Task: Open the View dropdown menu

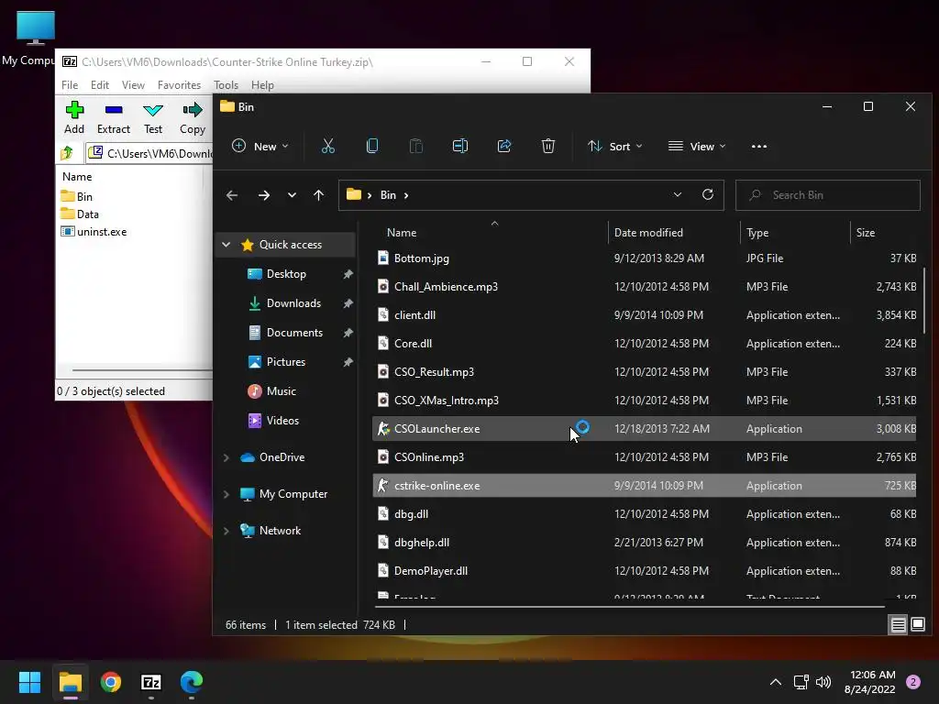Action: tap(697, 146)
